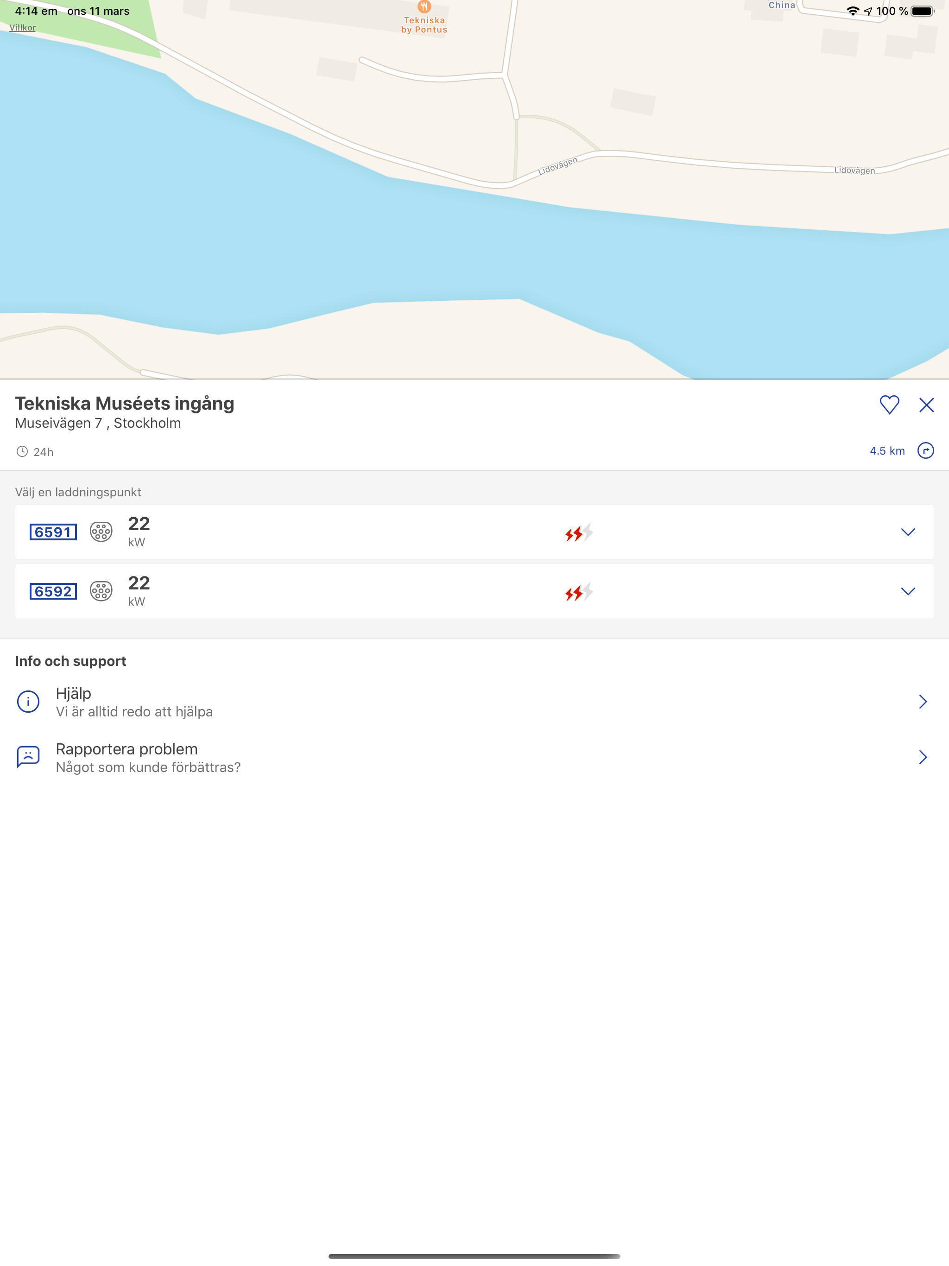This screenshot has height=1266, width=949.
Task: Tap the chevron right of Hjälp
Action: point(923,702)
